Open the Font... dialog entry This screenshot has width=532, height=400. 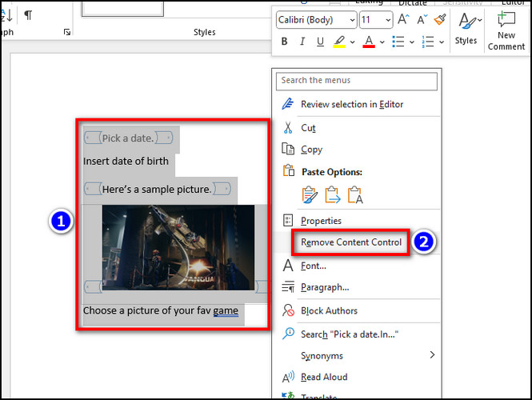pyautogui.click(x=357, y=266)
